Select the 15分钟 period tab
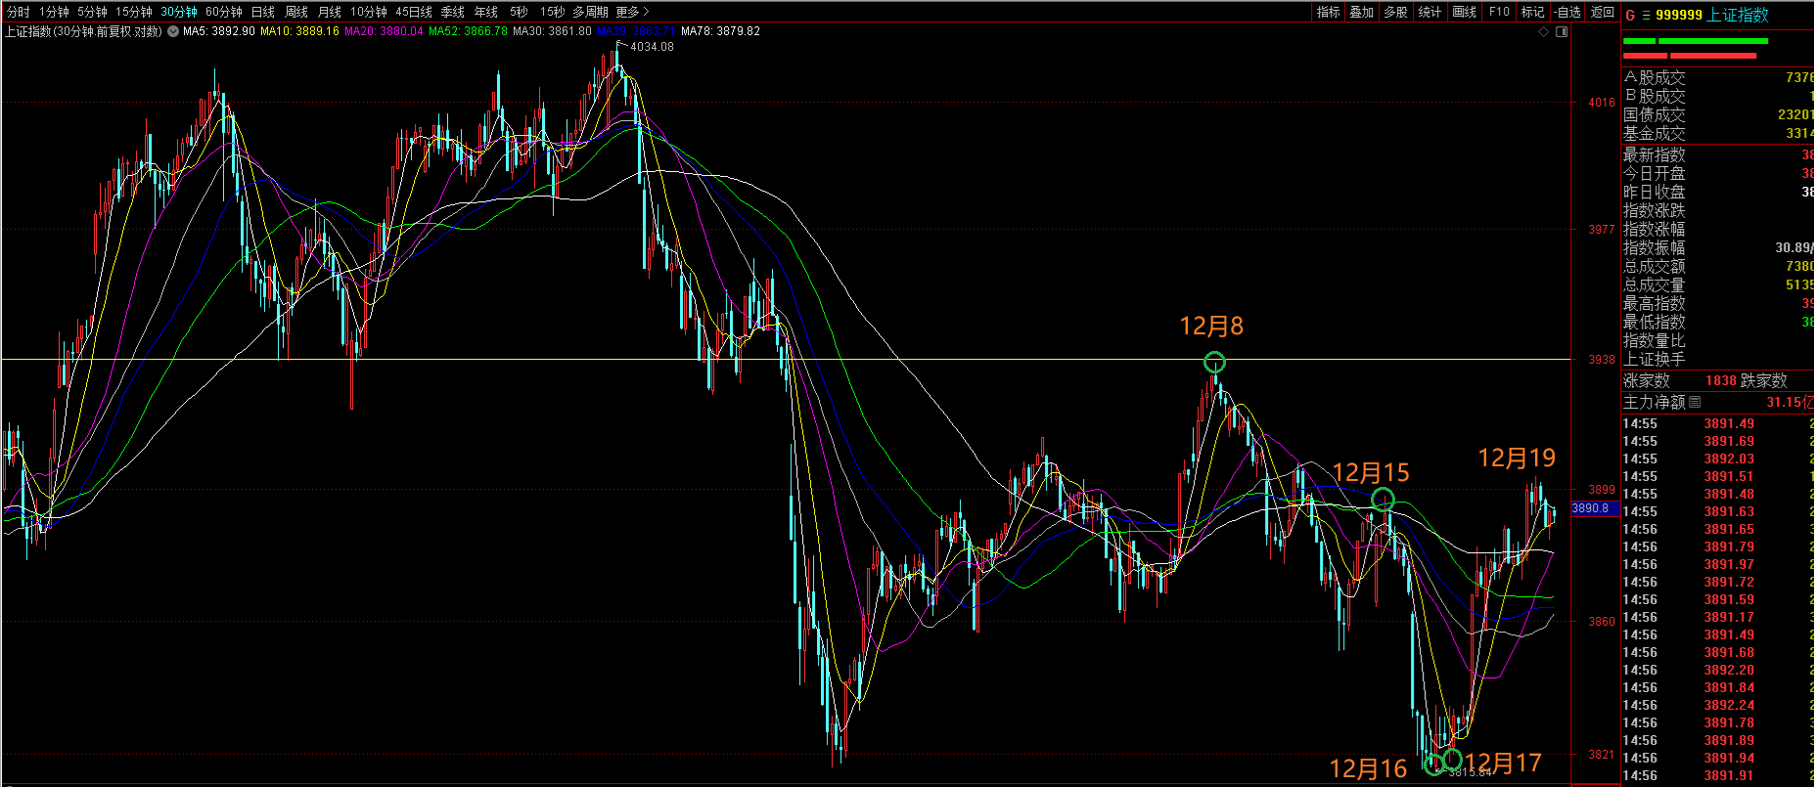 (134, 12)
